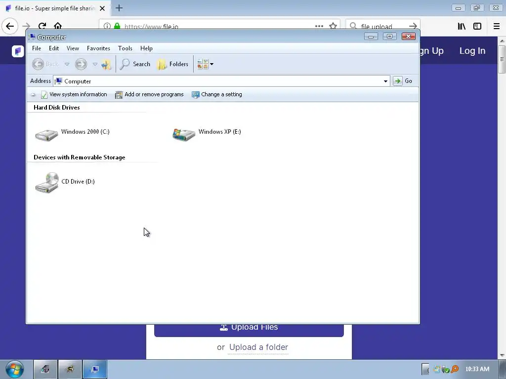Click the Computer window taskbar button
506x379 pixels.
pos(95,369)
